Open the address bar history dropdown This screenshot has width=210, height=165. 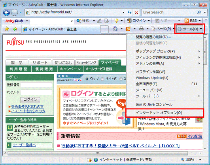(124, 13)
